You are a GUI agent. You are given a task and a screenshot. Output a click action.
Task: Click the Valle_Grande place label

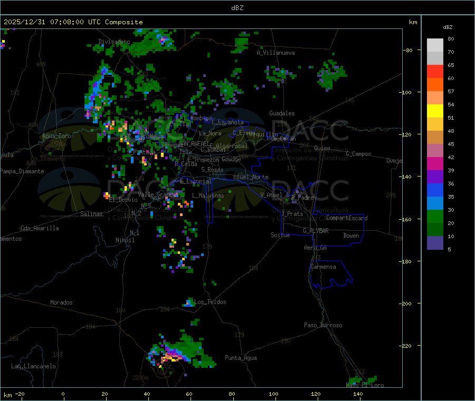pyautogui.click(x=157, y=194)
